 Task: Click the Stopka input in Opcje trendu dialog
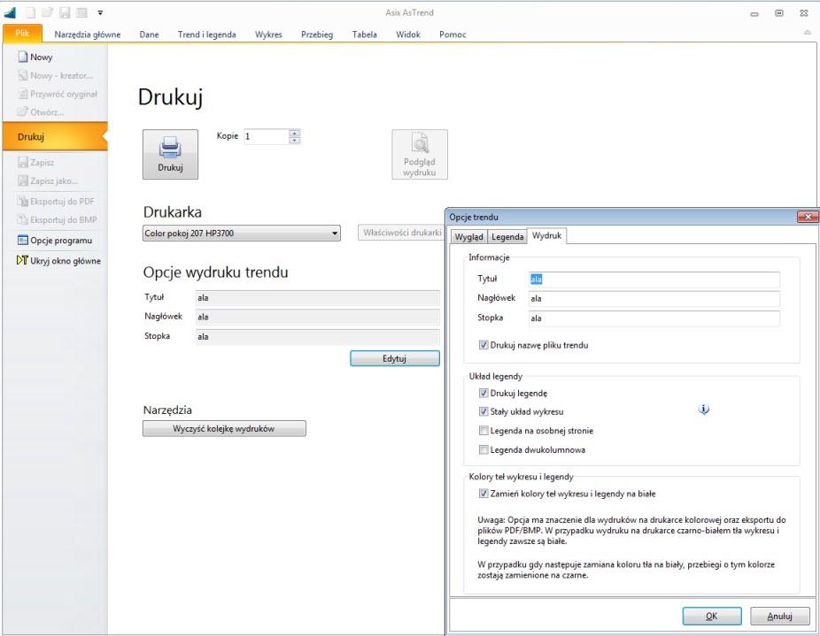point(654,318)
